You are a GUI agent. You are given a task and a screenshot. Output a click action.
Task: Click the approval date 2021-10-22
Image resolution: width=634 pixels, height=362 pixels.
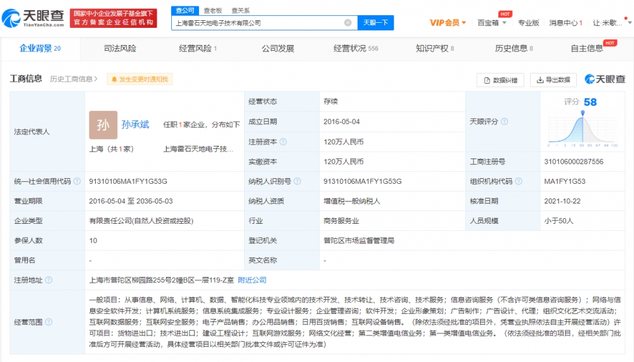[562, 201]
